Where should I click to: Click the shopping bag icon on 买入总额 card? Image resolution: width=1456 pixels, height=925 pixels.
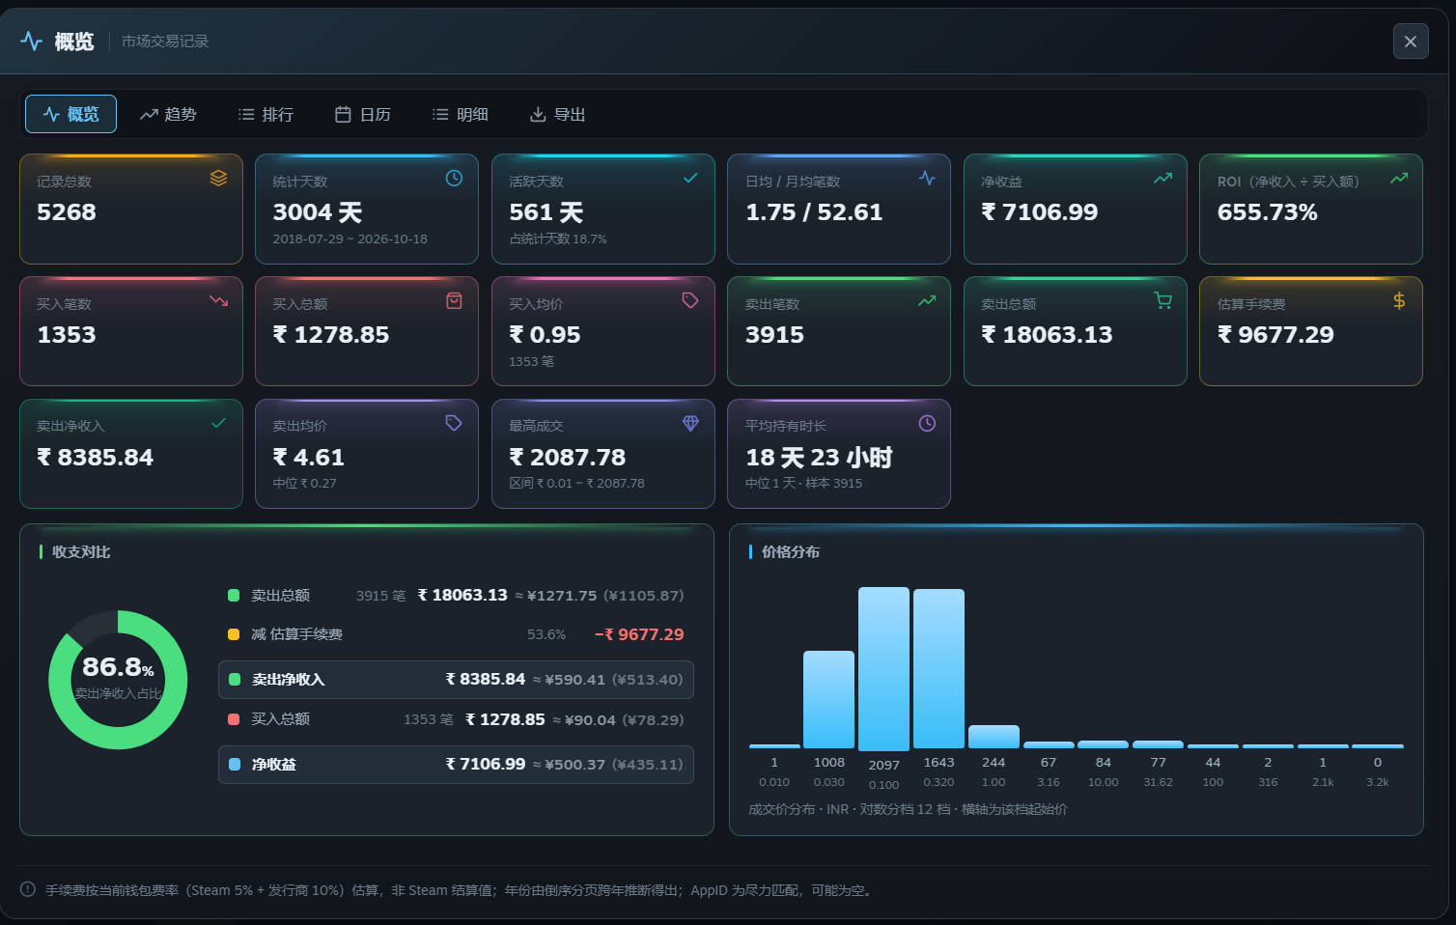pos(454,300)
